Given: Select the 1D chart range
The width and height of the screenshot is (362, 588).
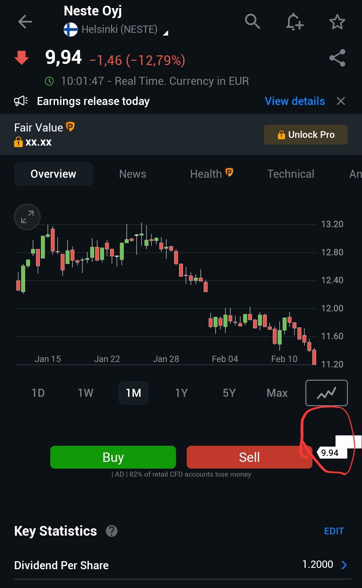Looking at the screenshot, I should click(x=38, y=393).
